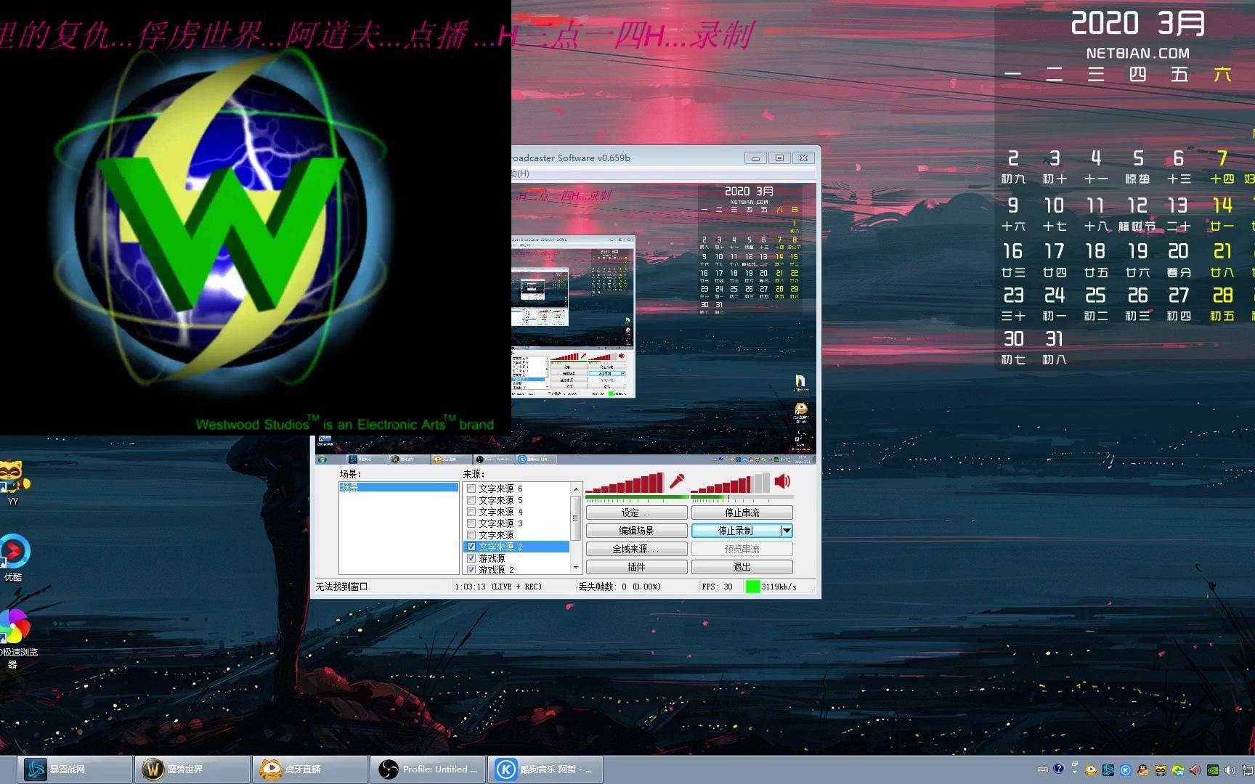Select the 场景 entry in scenes list
The width and height of the screenshot is (1255, 784).
399,487
